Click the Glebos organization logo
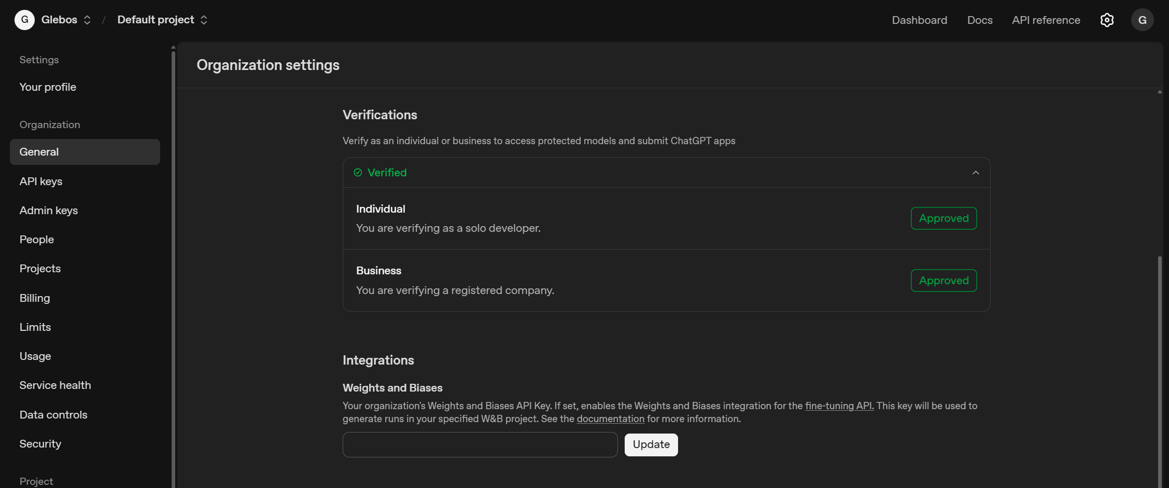This screenshot has height=488, width=1169. click(x=24, y=20)
